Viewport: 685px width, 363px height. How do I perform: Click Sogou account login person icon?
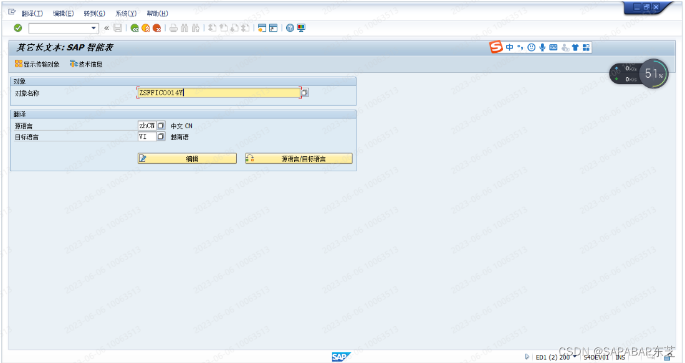(565, 47)
